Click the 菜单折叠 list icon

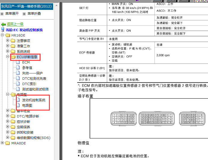pyautogui.click(x=24, y=14)
